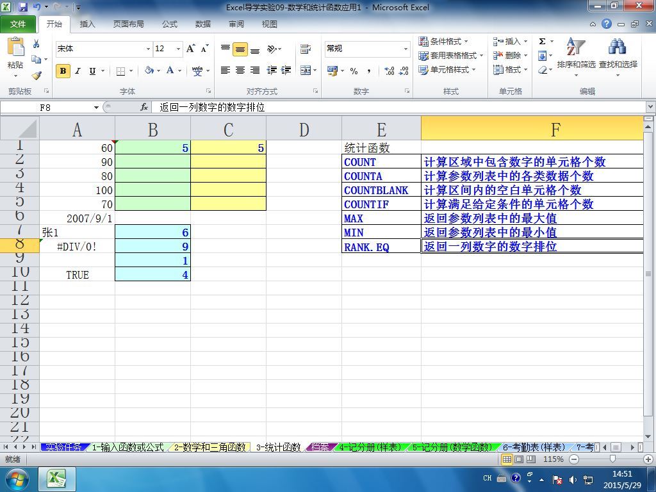Viewport: 656px width, 492px height.
Task: Switch to the Review (审阅) tab
Action: (x=236, y=24)
